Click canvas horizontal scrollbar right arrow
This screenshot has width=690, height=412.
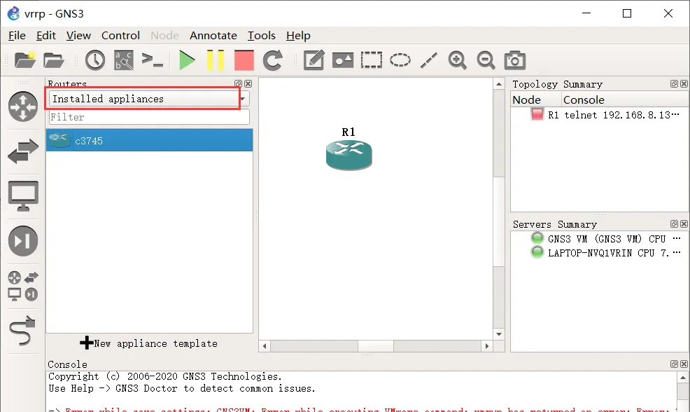[486, 346]
